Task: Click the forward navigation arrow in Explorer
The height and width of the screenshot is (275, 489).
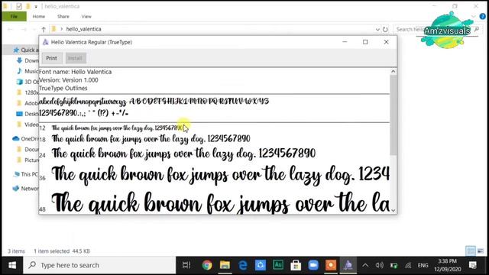Action: (x=24, y=29)
